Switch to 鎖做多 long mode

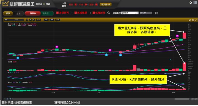click(x=33, y=13)
